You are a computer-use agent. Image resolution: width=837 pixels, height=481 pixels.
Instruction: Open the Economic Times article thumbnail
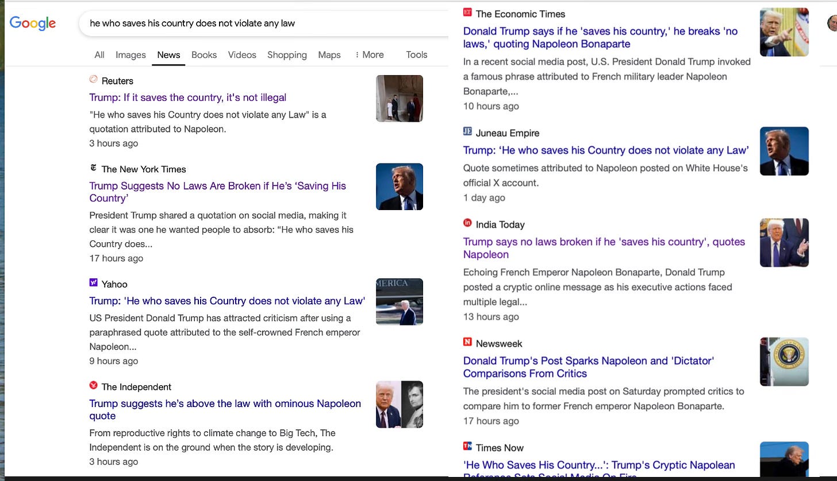point(784,32)
